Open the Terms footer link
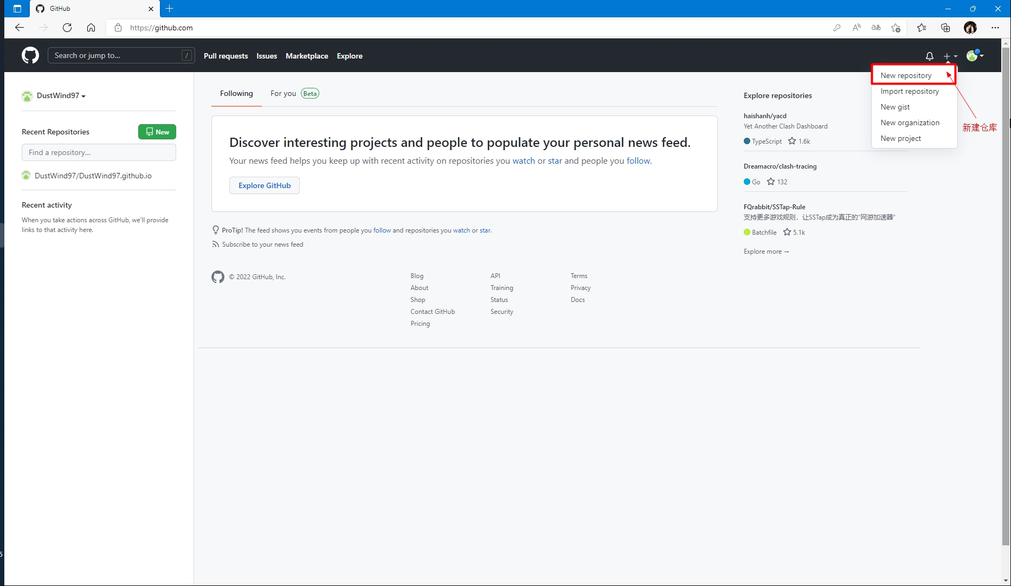 pos(579,276)
